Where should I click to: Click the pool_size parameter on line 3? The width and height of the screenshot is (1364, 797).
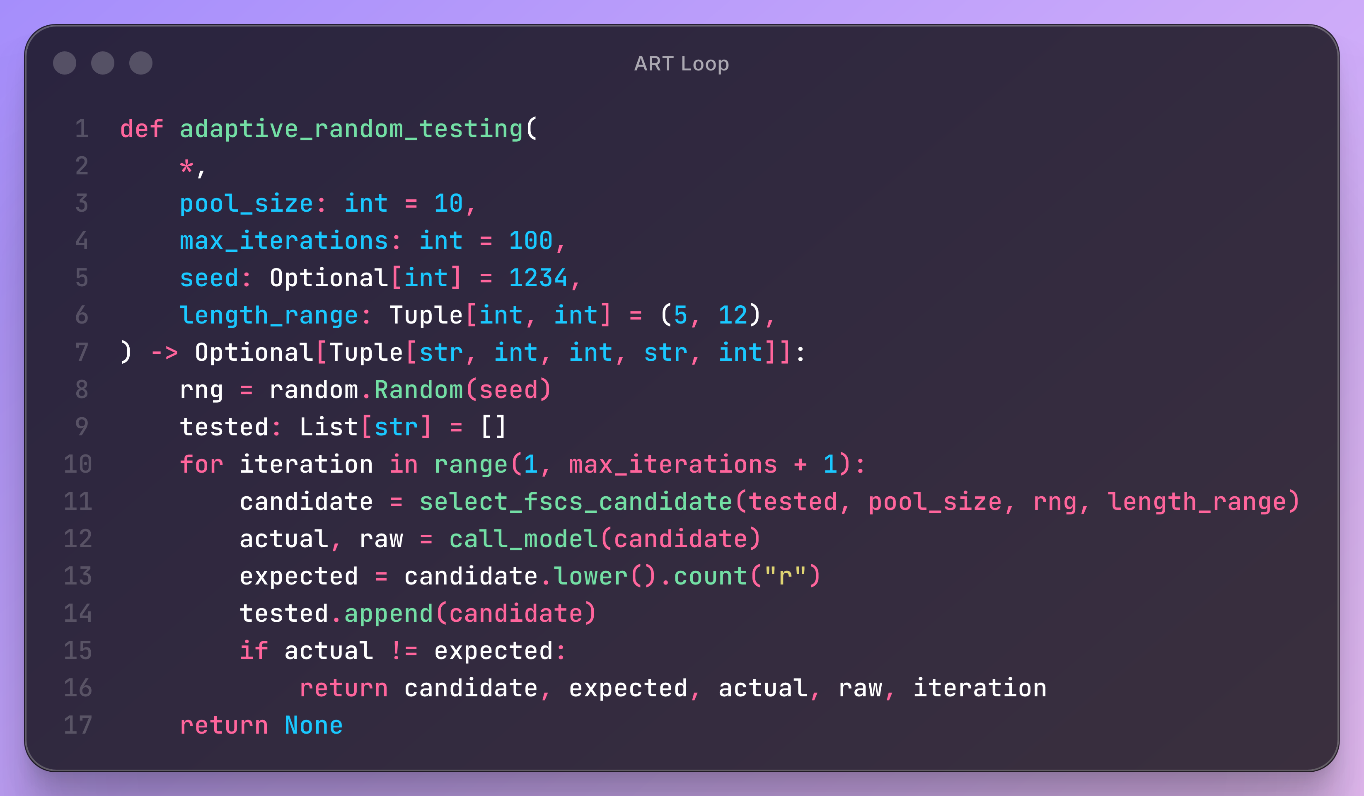246,204
